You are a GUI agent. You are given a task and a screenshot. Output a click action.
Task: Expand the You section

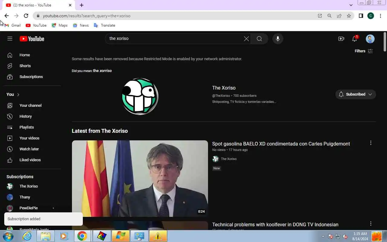13,94
